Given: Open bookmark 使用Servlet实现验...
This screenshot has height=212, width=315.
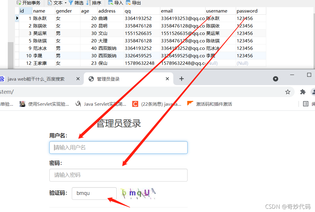Looking at the screenshot, I should (44, 104).
